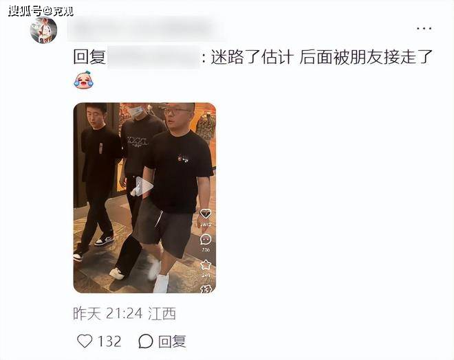This screenshot has height=360, width=454.
Task: Click the blurred replied-to username
Action: pyautogui.click(x=153, y=57)
